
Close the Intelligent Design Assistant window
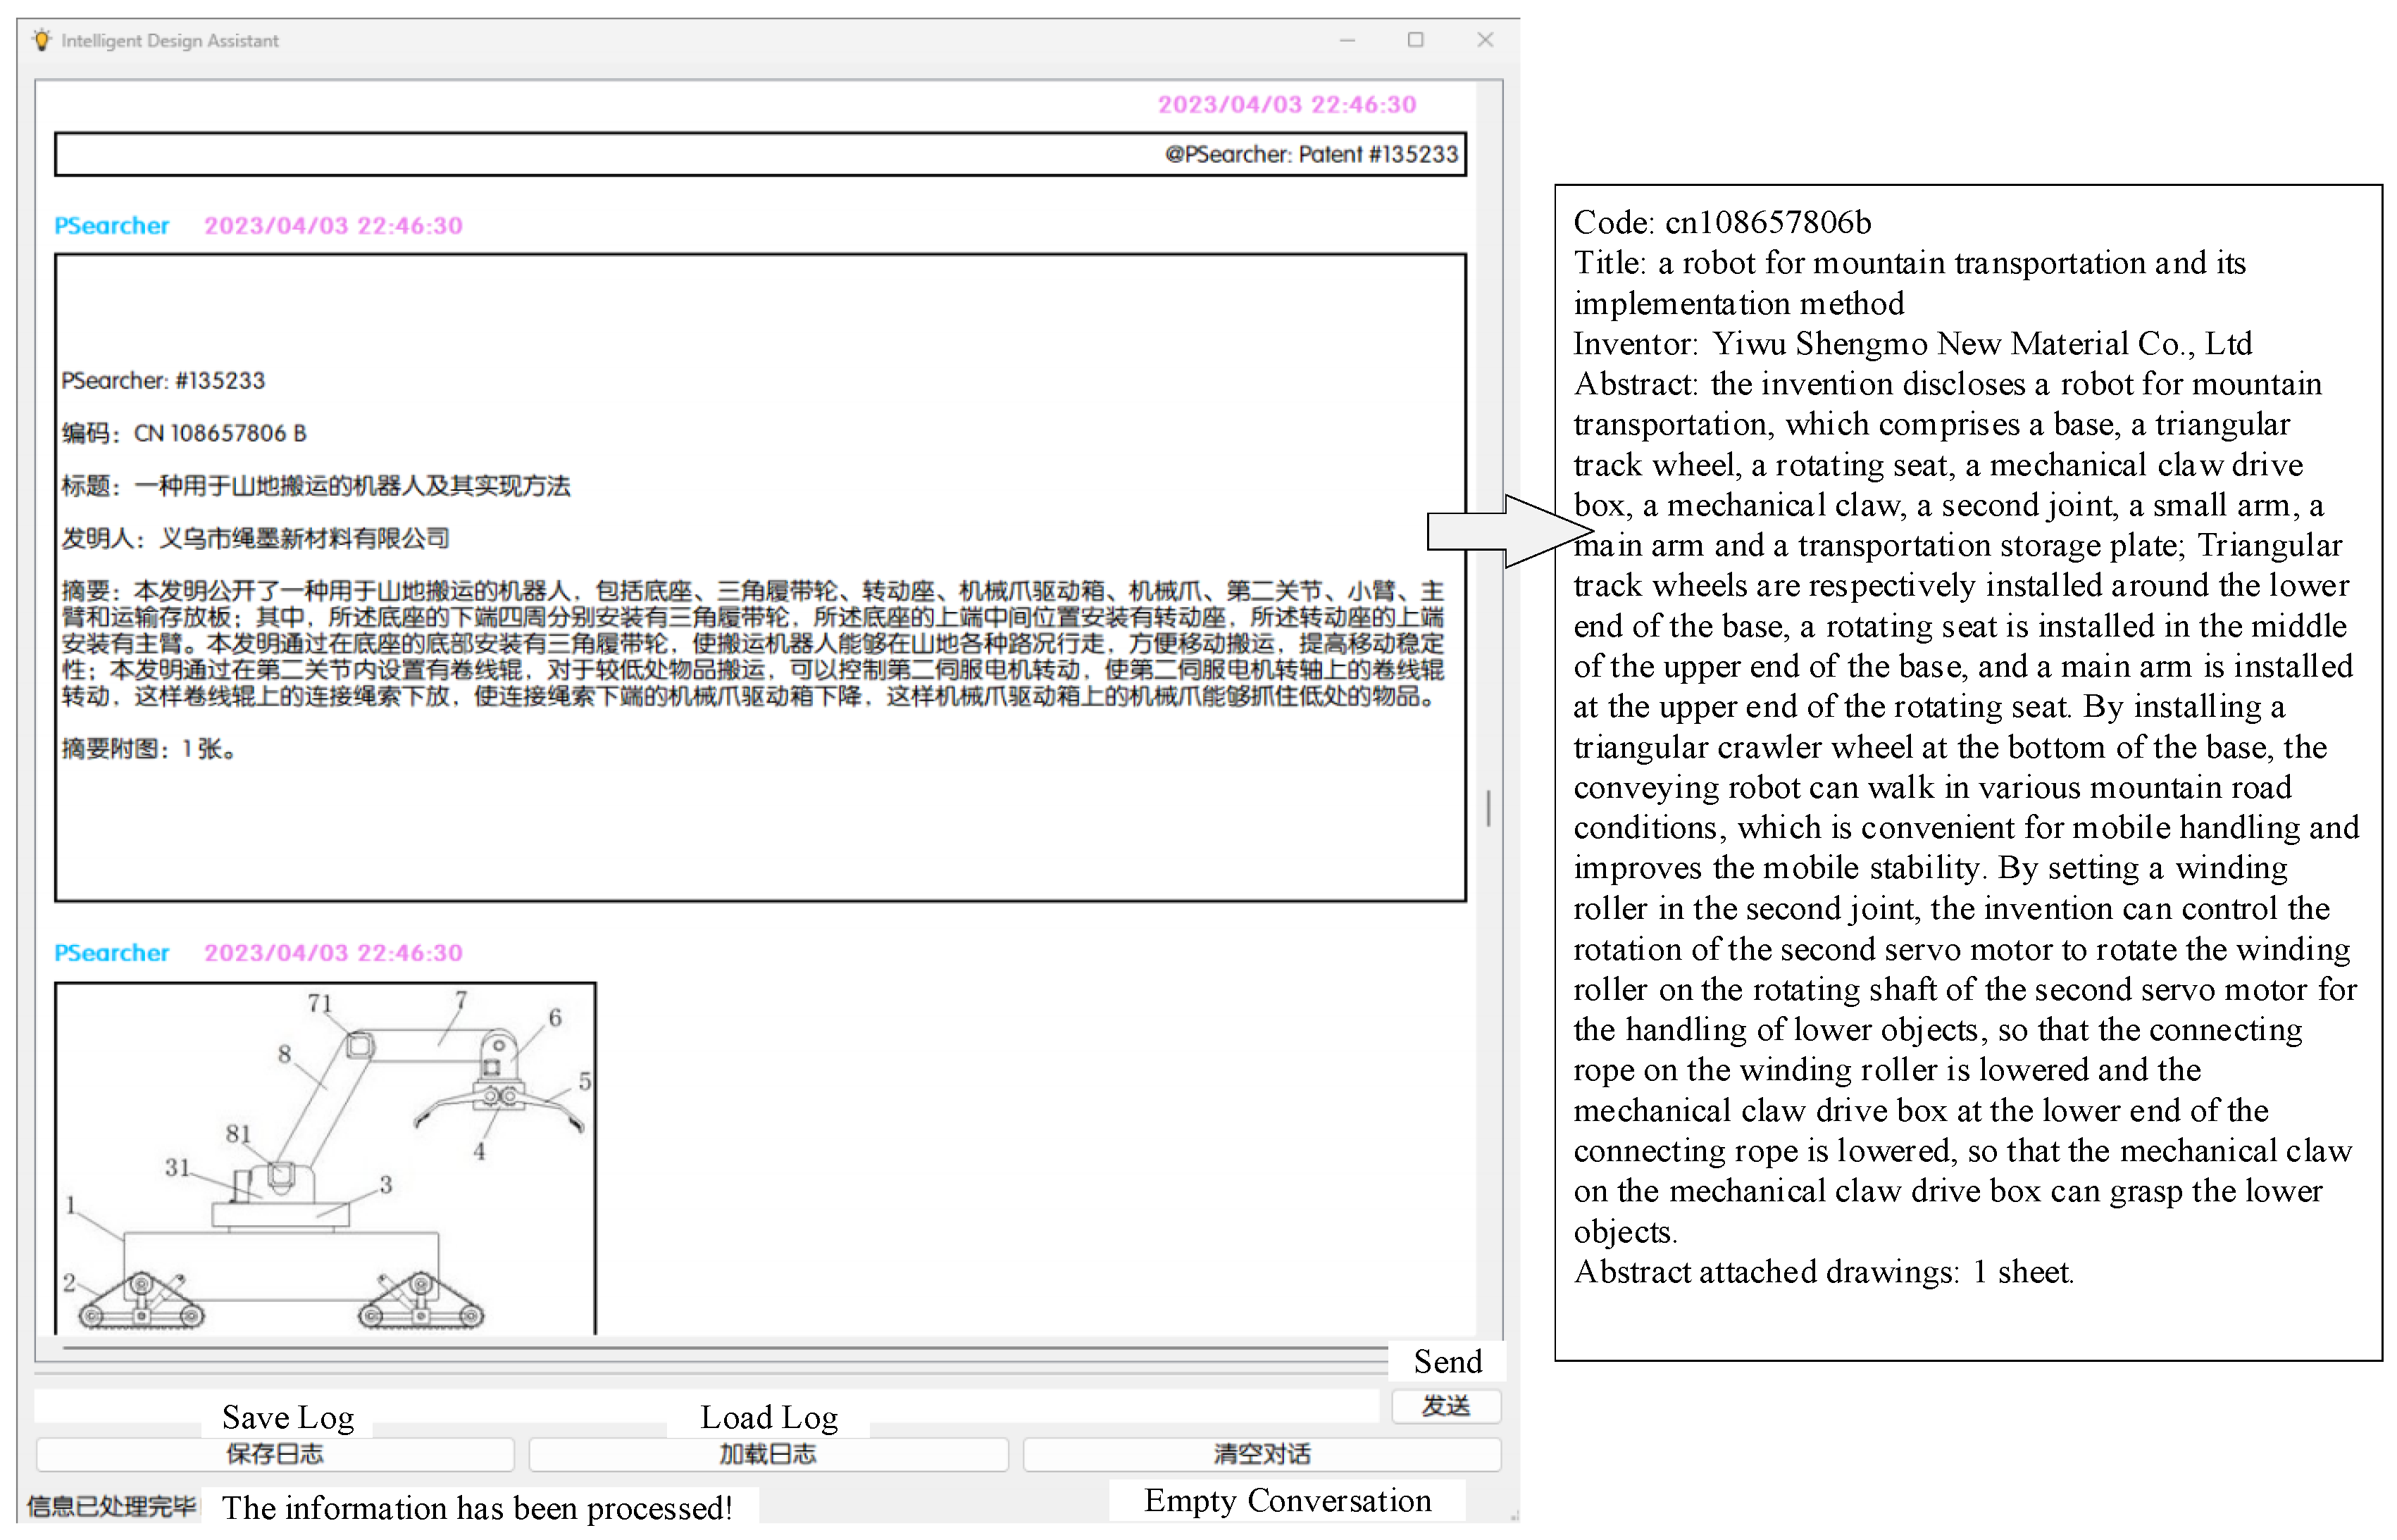(1485, 40)
